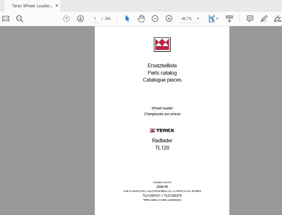Click the 'Ersatzteilliste' title text
Image resolution: width=282 pixels, height=215 pixels.
(162, 65)
